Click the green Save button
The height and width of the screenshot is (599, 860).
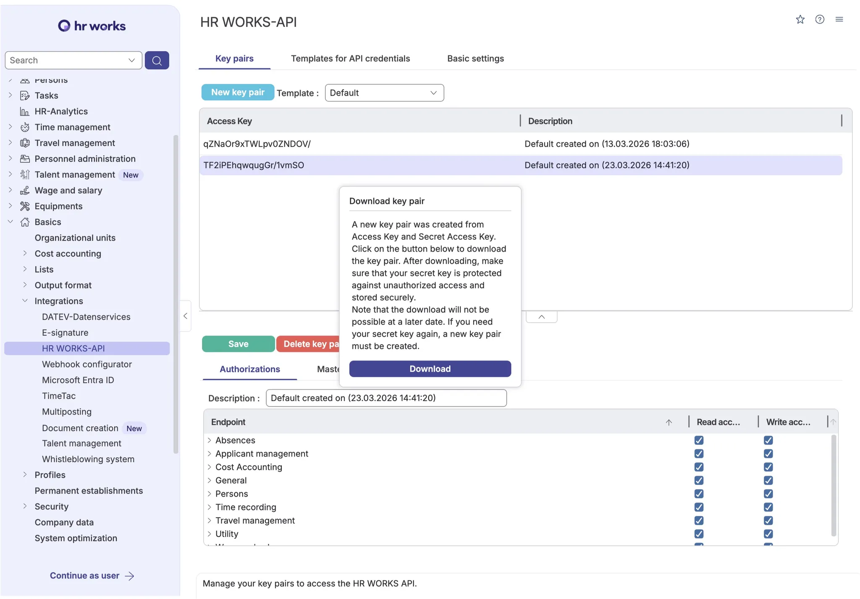239,344
